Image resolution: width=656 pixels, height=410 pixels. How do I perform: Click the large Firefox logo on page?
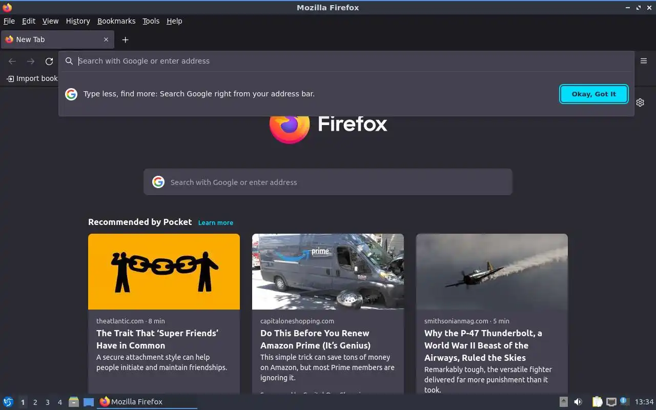[x=289, y=124]
